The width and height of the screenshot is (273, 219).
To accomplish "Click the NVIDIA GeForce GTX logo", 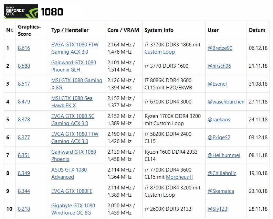I will tap(21, 11).
